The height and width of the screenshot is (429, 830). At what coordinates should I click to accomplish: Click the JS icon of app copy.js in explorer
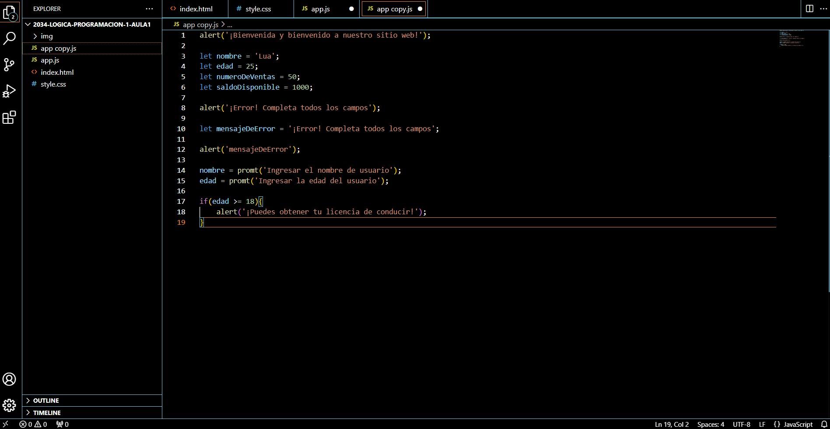pos(34,48)
